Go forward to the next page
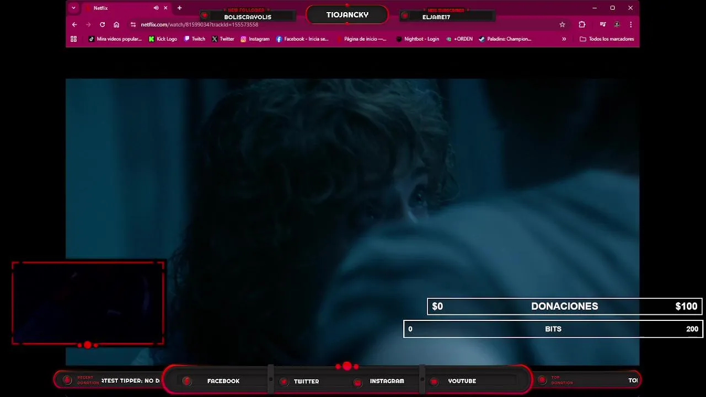Viewport: 706px width, 397px height. point(88,25)
